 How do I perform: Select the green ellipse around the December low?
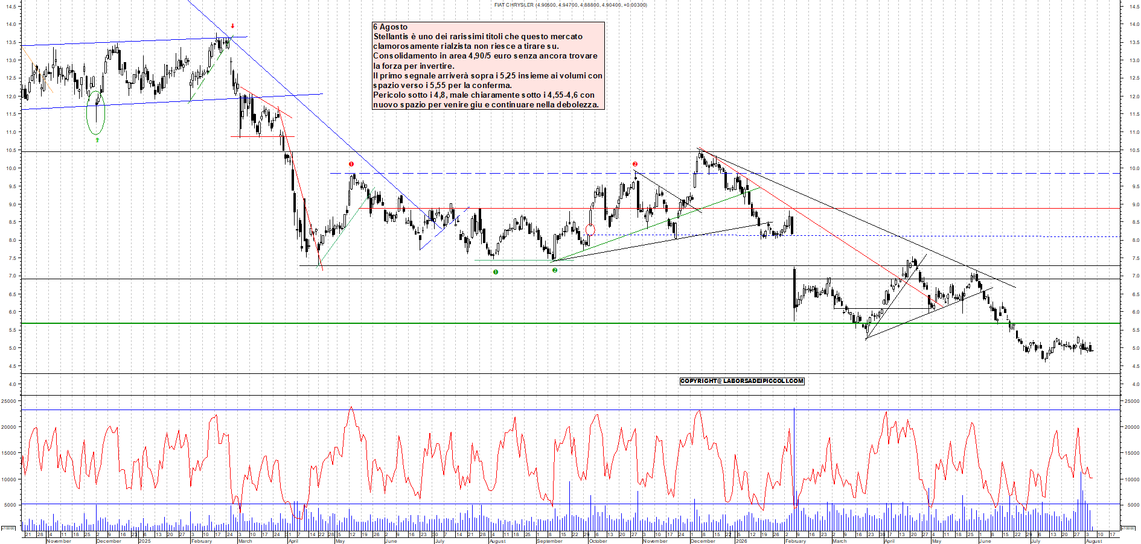(96, 113)
